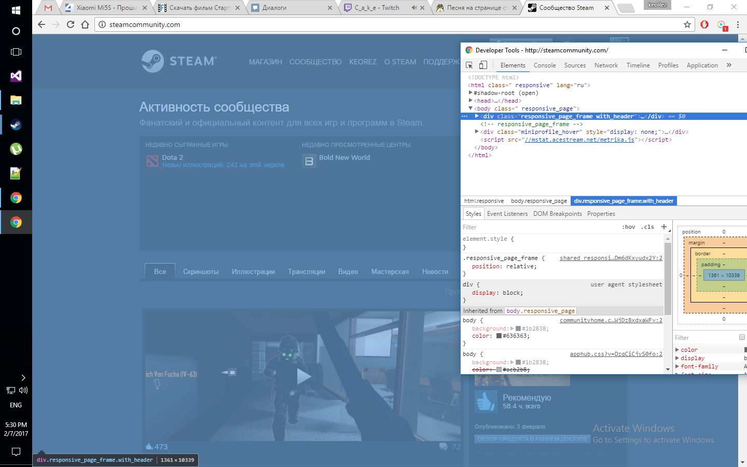Select the Скриншоты filter tab
This screenshot has height=467, width=747.
click(201, 271)
